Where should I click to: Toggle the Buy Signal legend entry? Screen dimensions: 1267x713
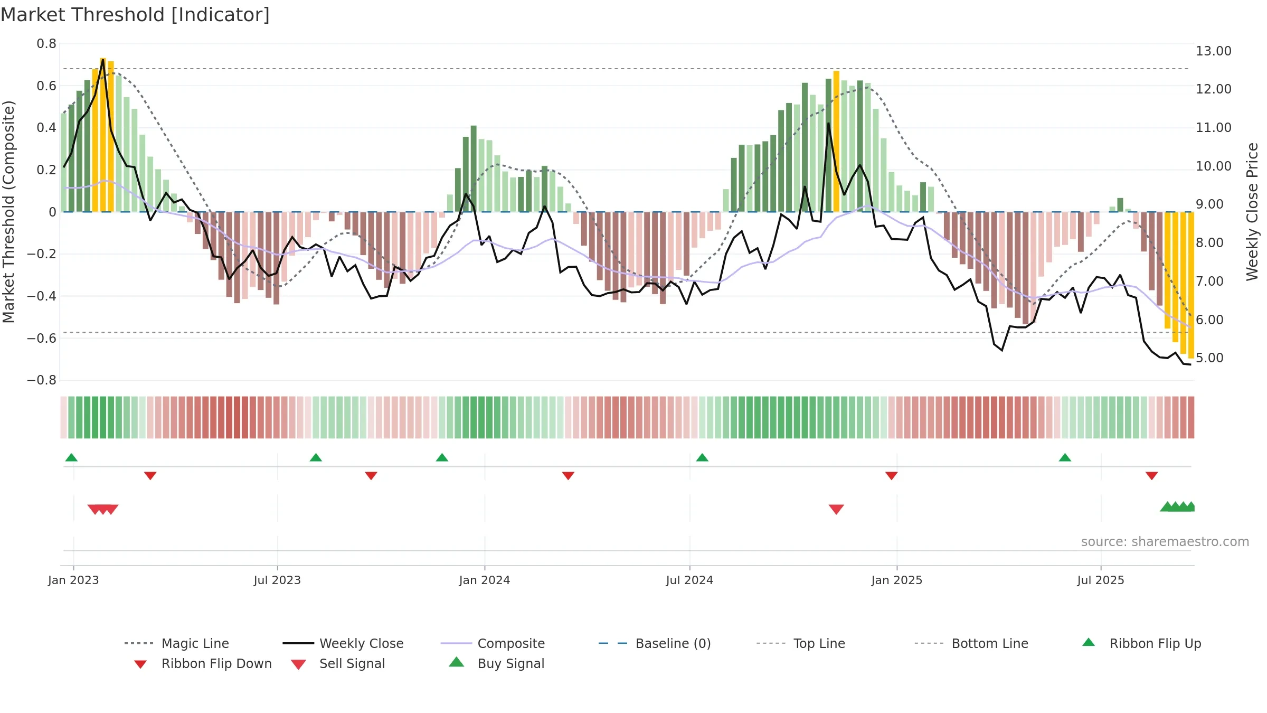click(496, 663)
